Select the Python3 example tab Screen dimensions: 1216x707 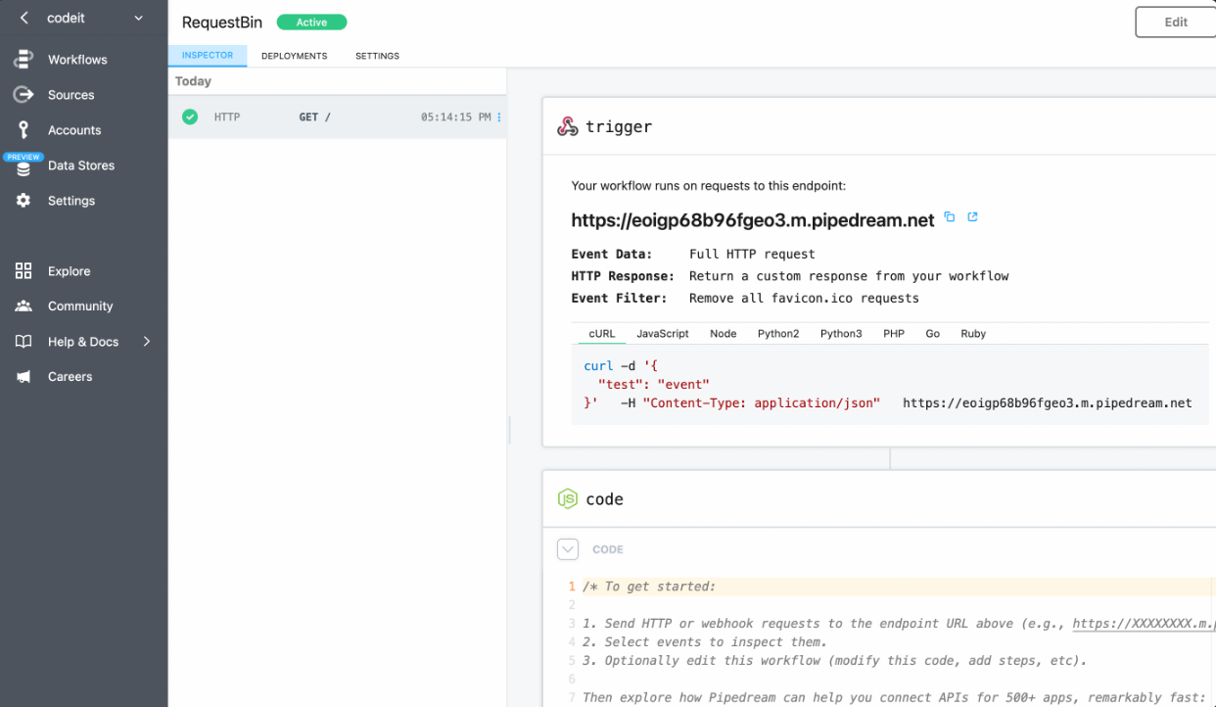pyautogui.click(x=841, y=334)
